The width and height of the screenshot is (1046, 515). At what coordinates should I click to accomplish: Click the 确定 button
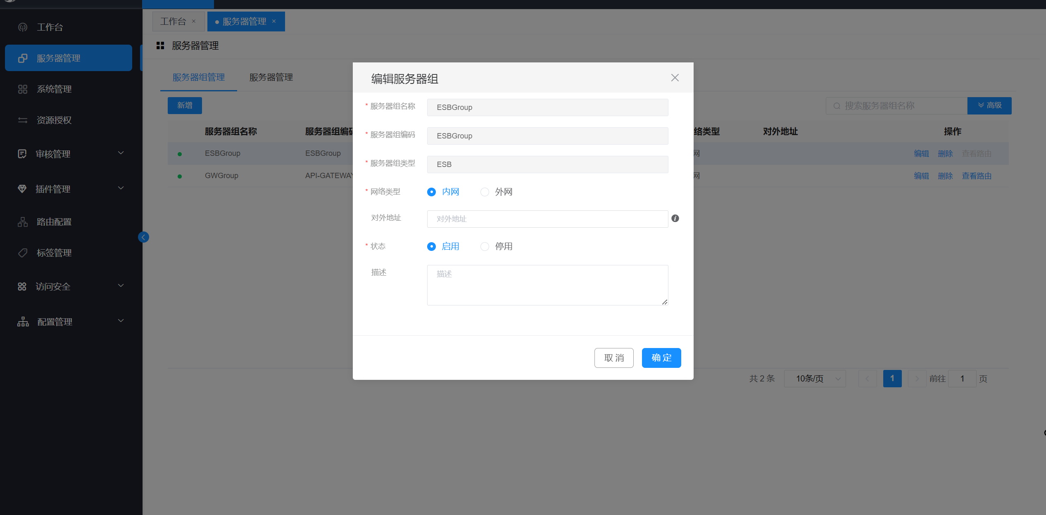pos(661,358)
